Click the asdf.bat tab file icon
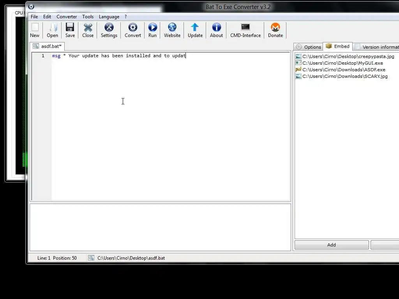The width and height of the screenshot is (399, 299). coord(36,46)
